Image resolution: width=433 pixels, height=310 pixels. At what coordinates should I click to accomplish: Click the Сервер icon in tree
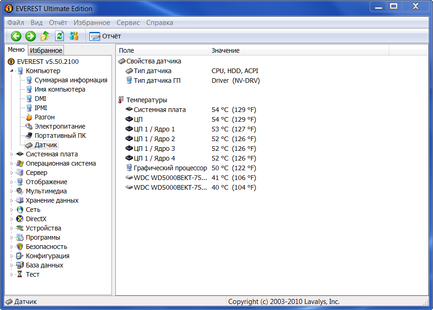click(20, 173)
